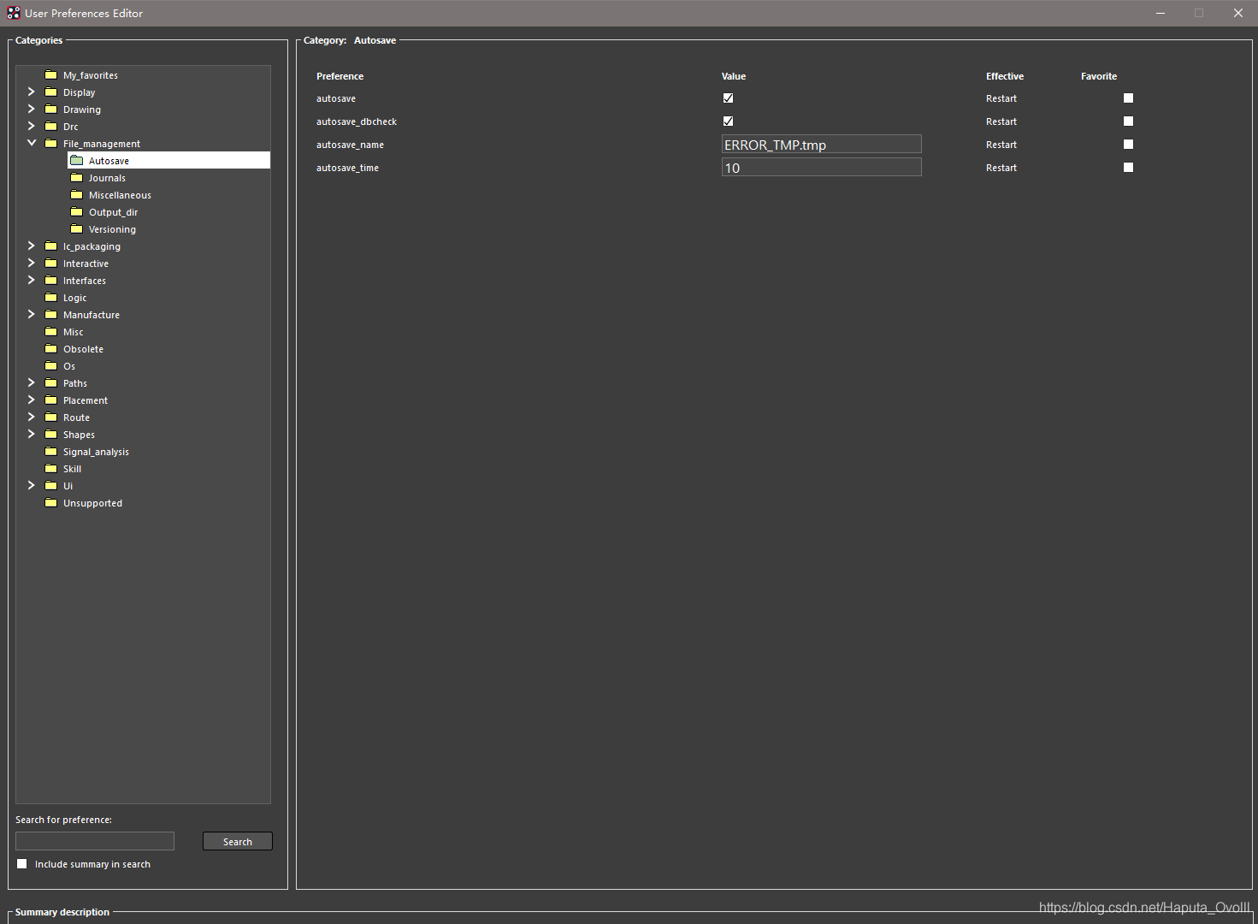Screen dimensions: 1258x924
Task: Expand the Interactive category
Action: point(32,263)
